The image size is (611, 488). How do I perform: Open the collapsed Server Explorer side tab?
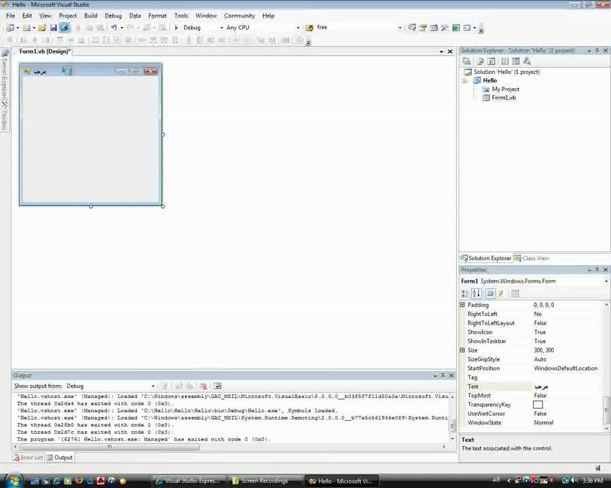[4, 74]
